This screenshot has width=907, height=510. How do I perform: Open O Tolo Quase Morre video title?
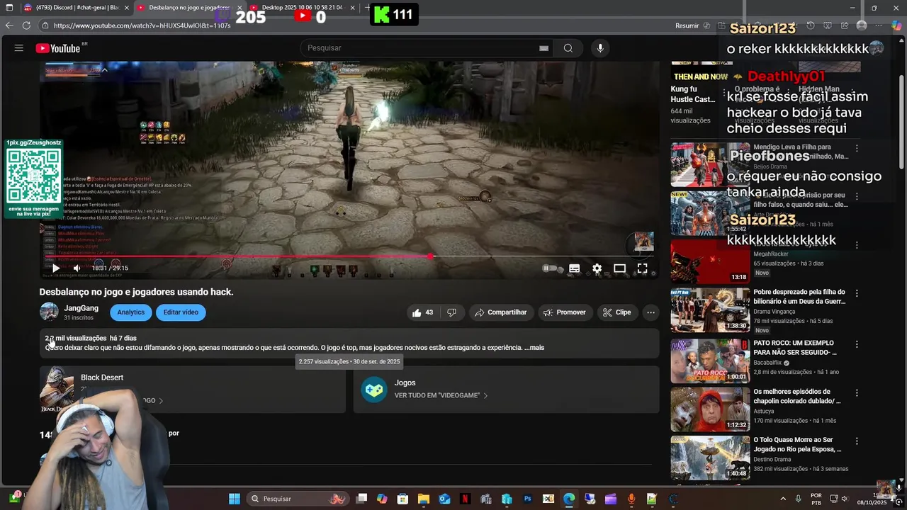click(x=797, y=445)
